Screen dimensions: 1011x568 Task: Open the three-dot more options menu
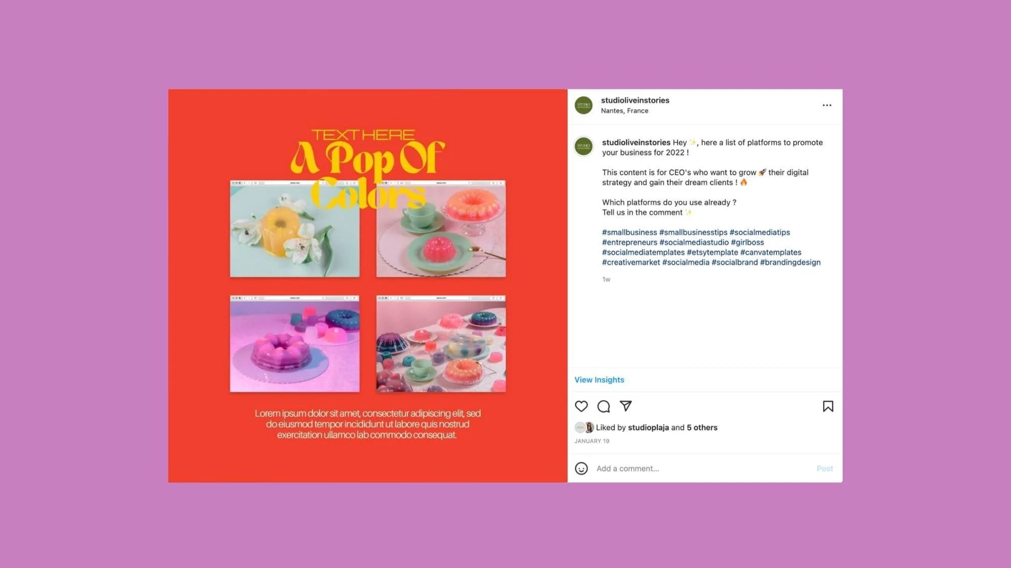click(x=827, y=105)
